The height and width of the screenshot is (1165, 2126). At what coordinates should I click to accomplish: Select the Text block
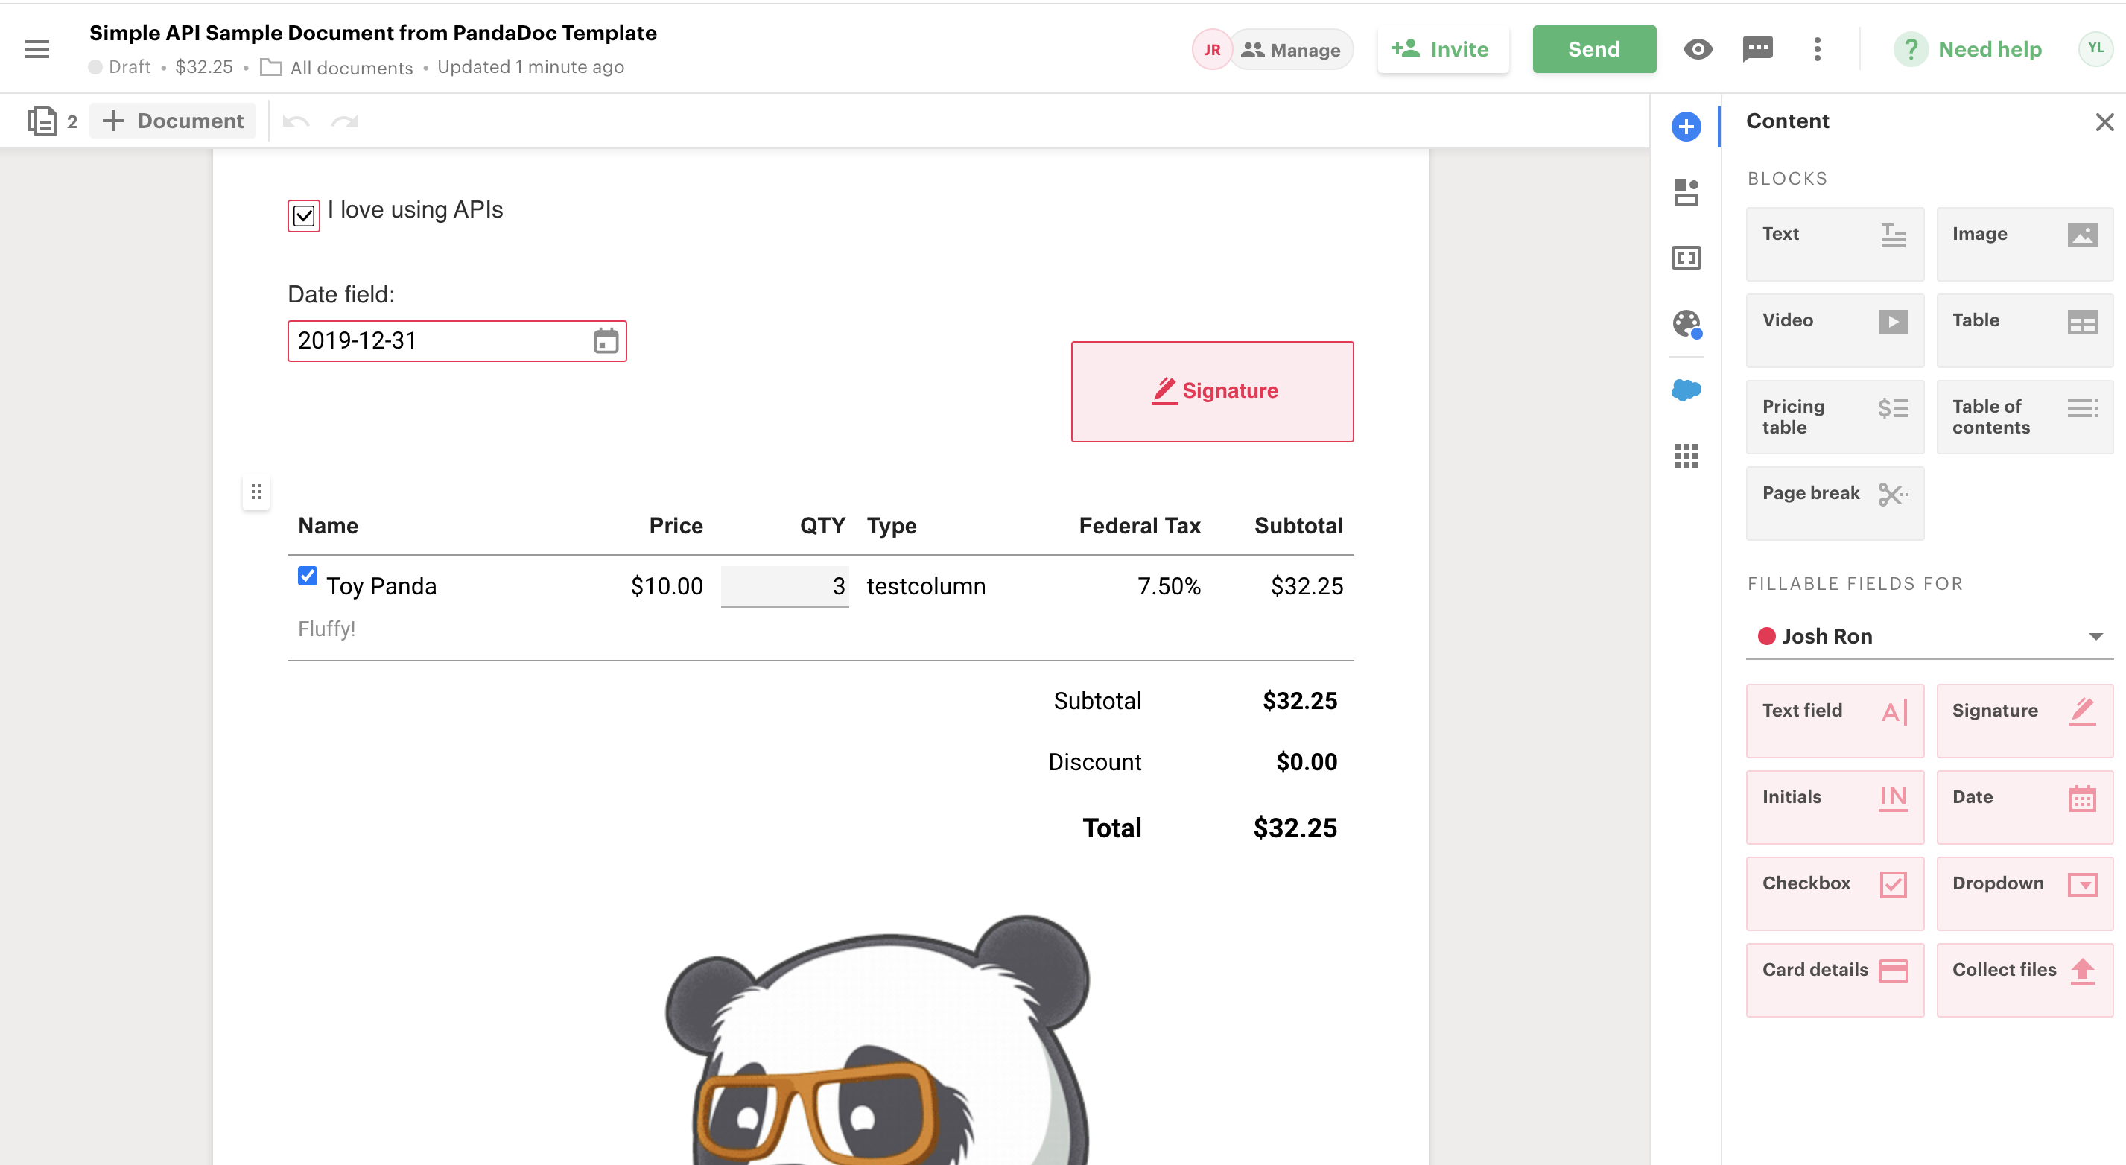point(1834,244)
